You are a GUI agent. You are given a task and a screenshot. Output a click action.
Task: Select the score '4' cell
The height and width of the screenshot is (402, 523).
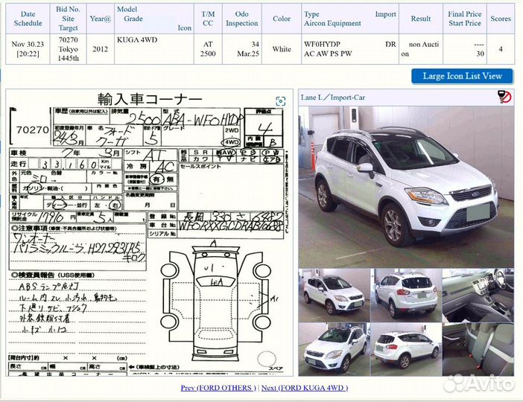(501, 49)
